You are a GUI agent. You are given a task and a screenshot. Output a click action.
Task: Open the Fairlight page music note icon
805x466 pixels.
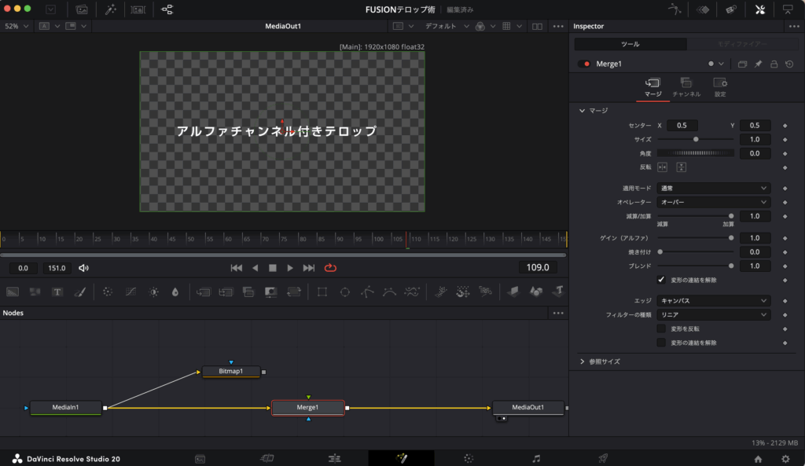pos(536,458)
